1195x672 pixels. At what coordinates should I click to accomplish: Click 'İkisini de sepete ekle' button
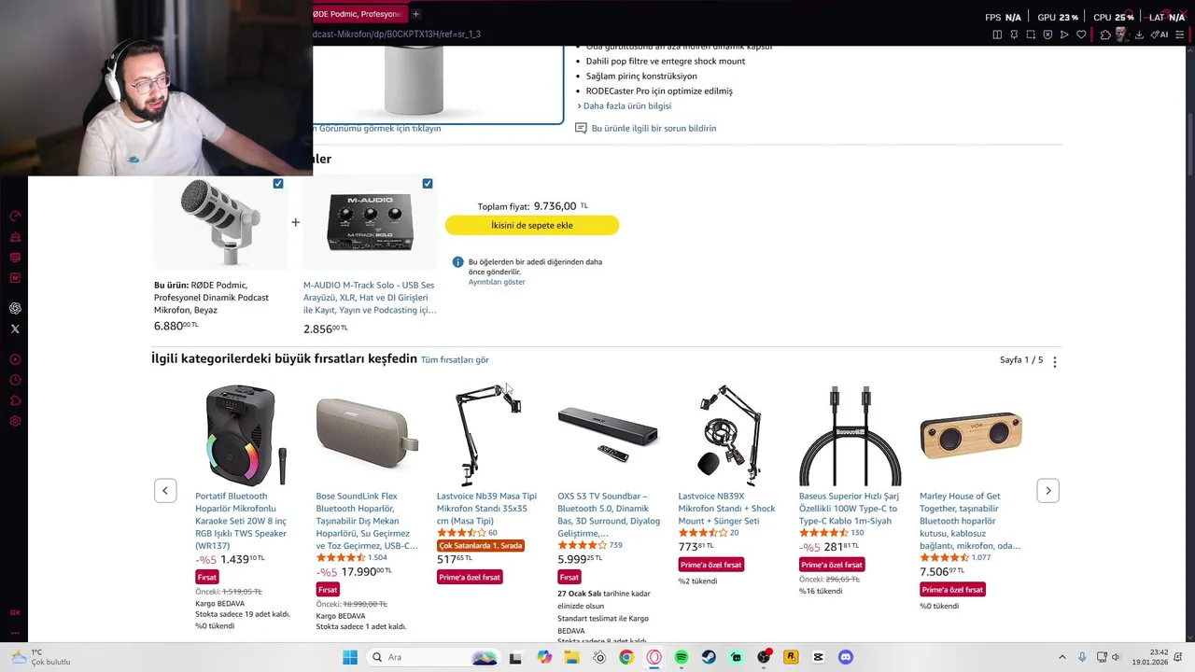coord(532,225)
